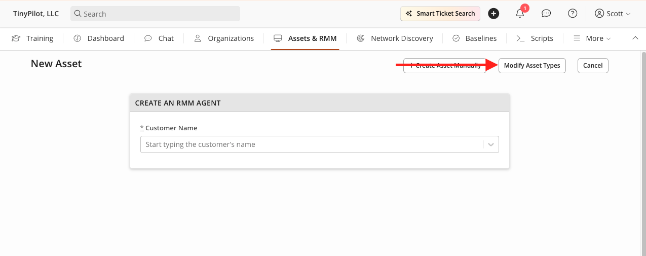Expand the Customer Name dropdown arrow
The height and width of the screenshot is (256, 646).
pos(491,144)
